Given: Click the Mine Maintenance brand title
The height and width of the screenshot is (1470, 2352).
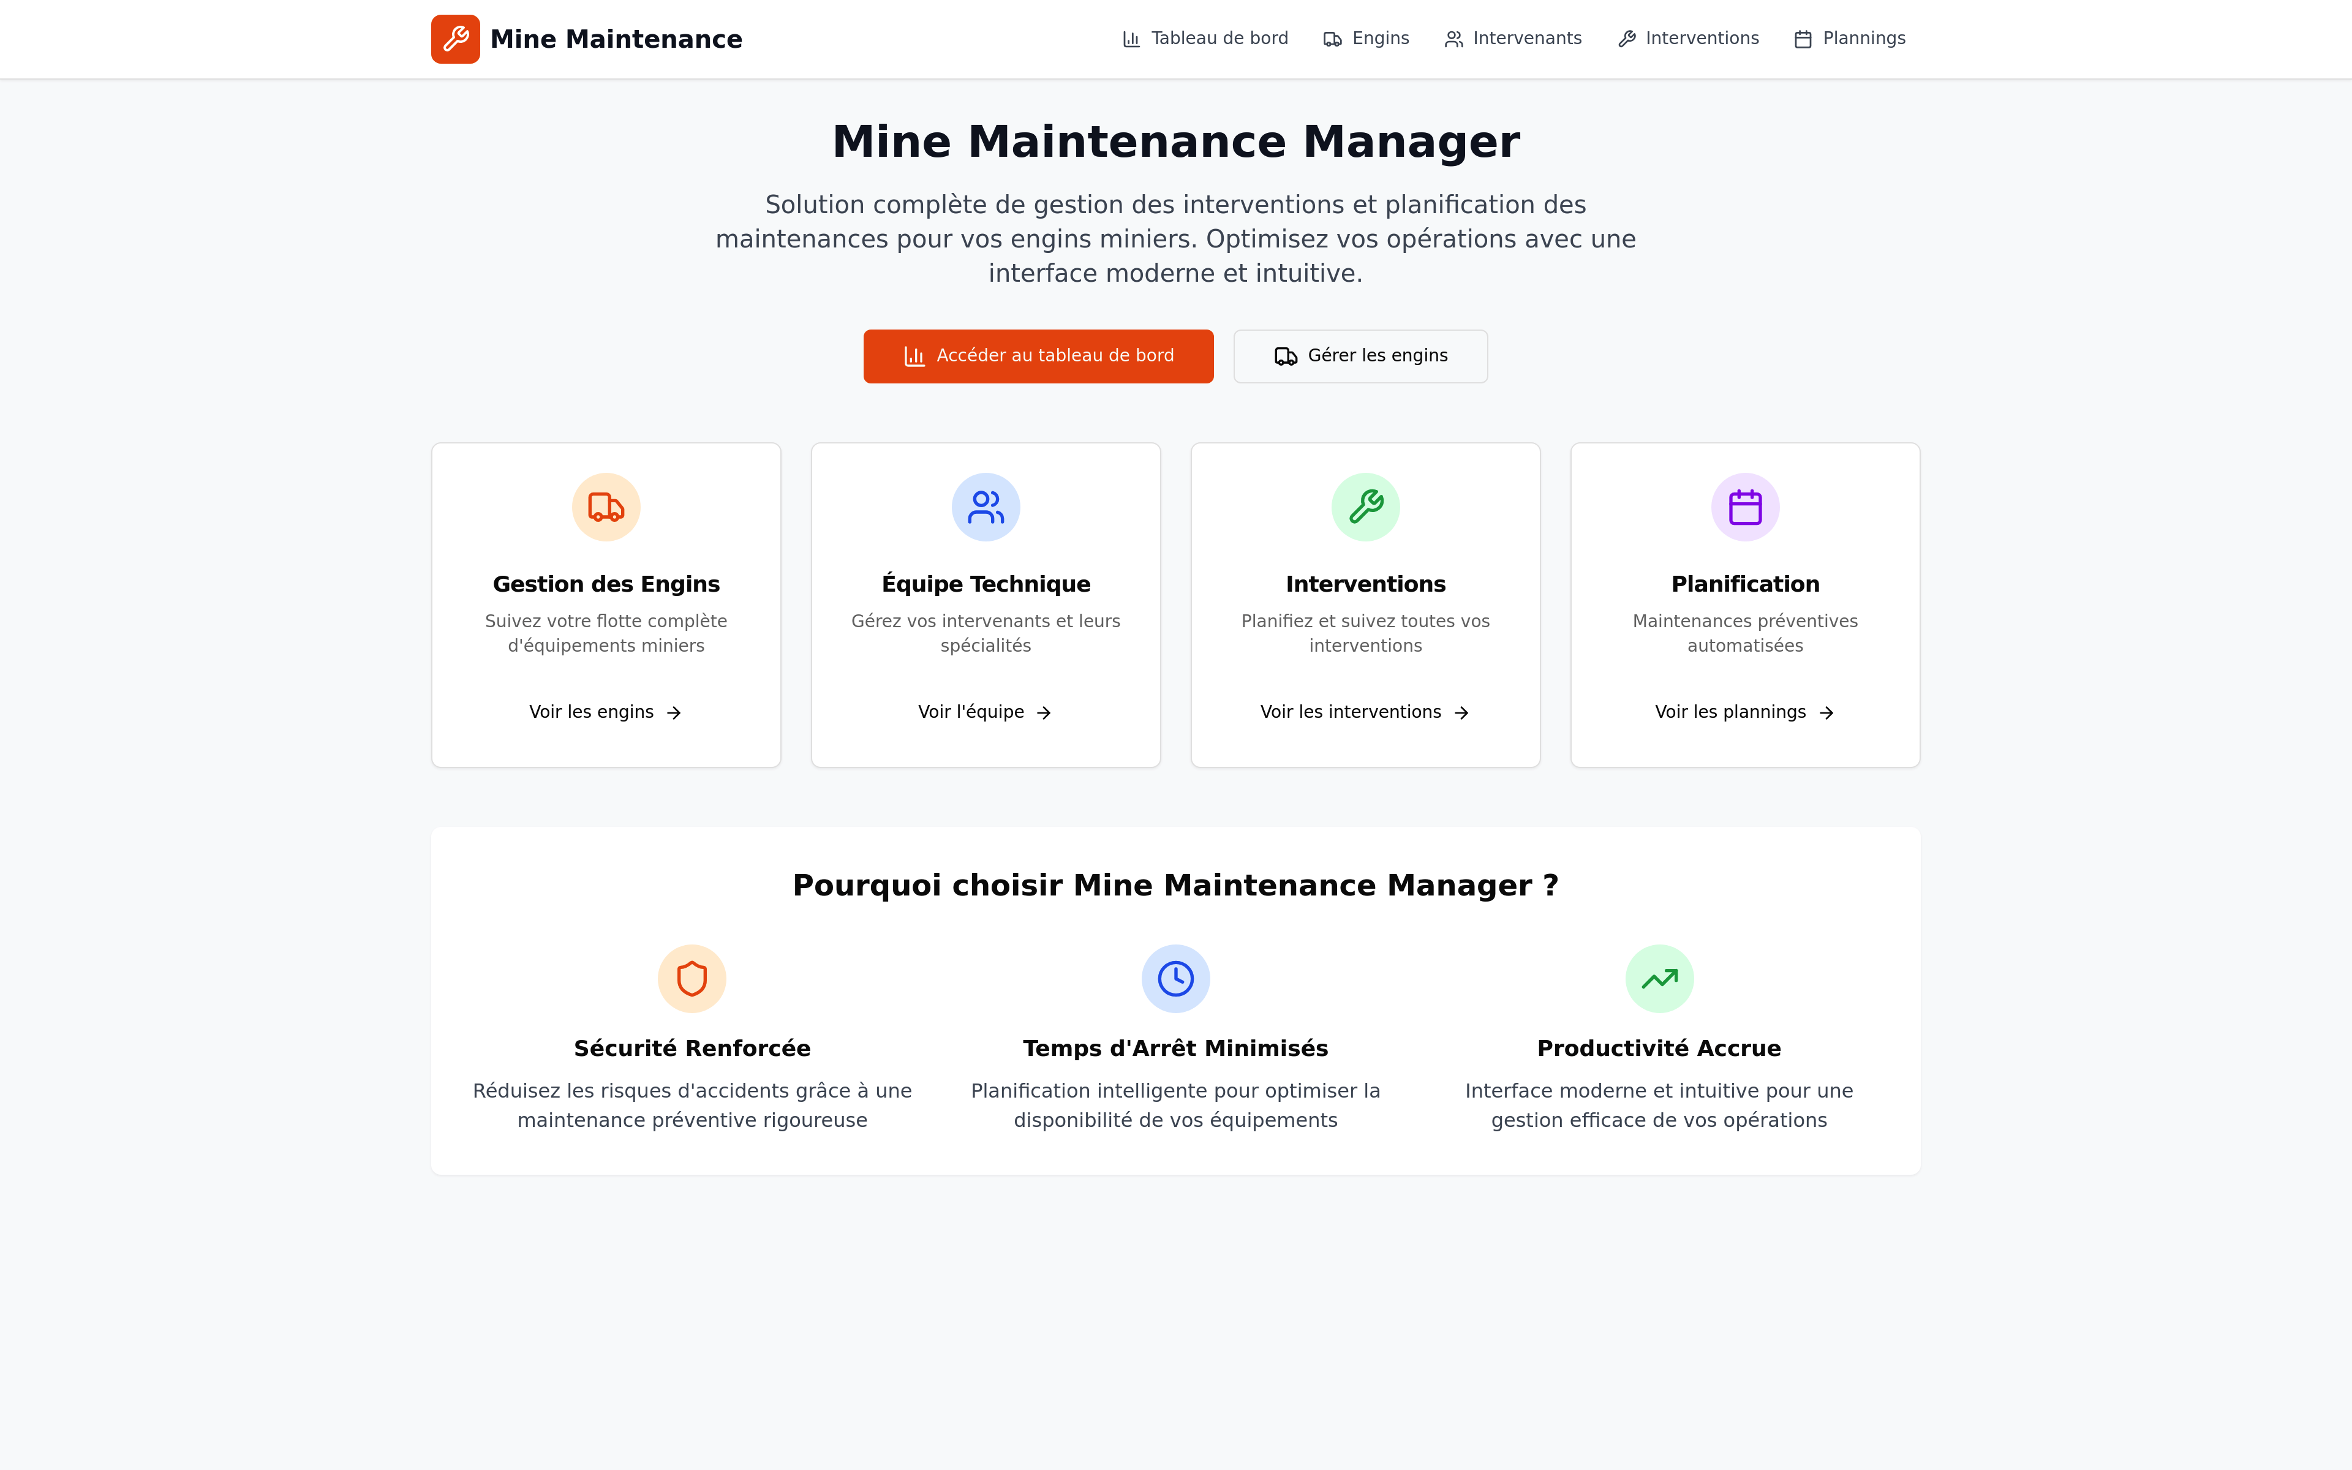Looking at the screenshot, I should coord(615,39).
